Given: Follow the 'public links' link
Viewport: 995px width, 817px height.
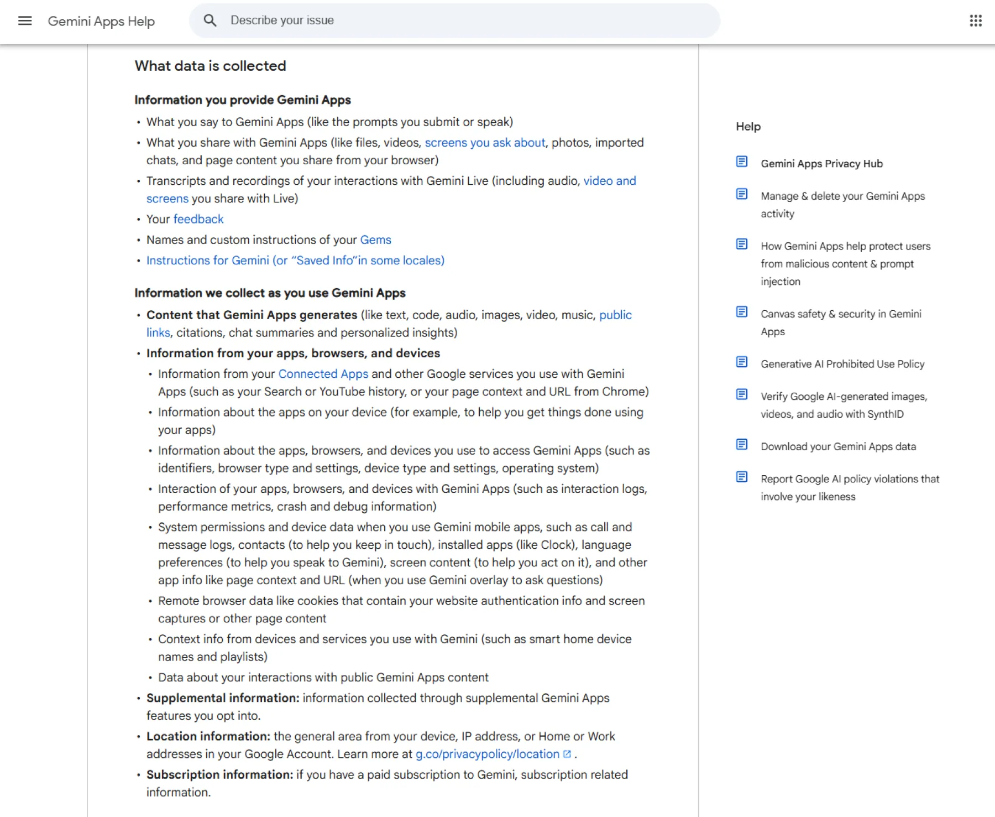Looking at the screenshot, I should 615,315.
